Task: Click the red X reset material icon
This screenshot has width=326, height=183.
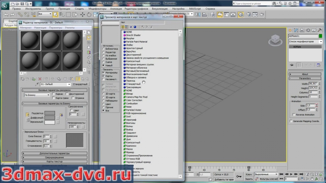Action: tap(40, 79)
